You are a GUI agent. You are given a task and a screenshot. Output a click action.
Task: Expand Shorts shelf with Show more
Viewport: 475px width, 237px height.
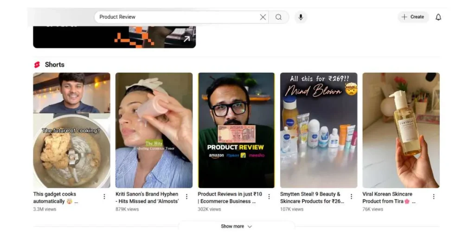(236, 226)
